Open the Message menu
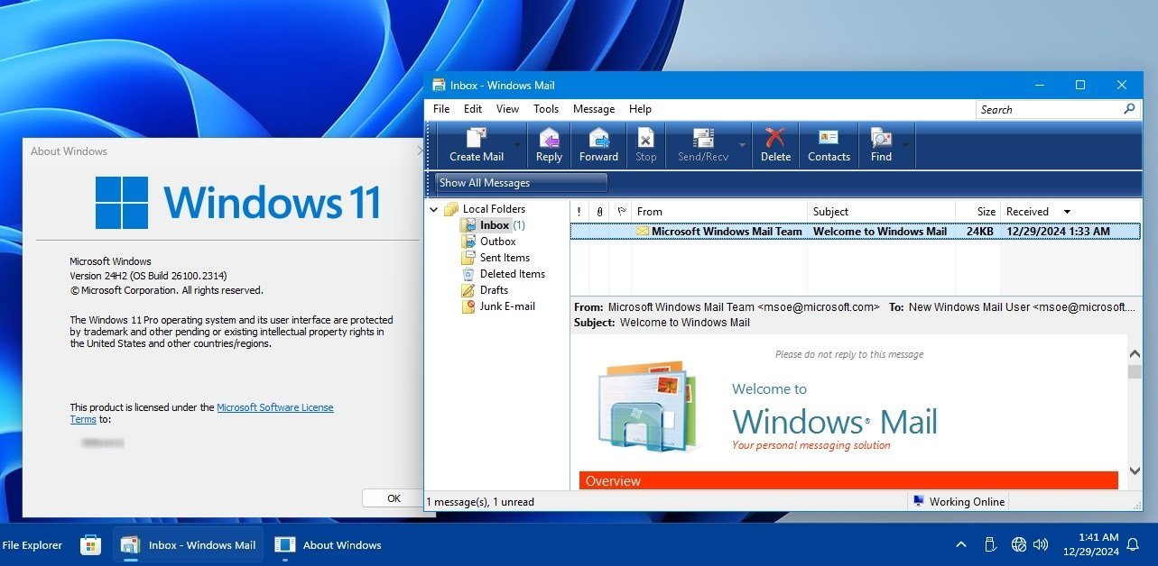Image resolution: width=1158 pixels, height=566 pixels. click(594, 109)
